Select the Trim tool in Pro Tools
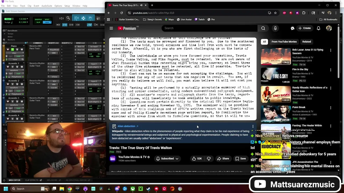 76,18
